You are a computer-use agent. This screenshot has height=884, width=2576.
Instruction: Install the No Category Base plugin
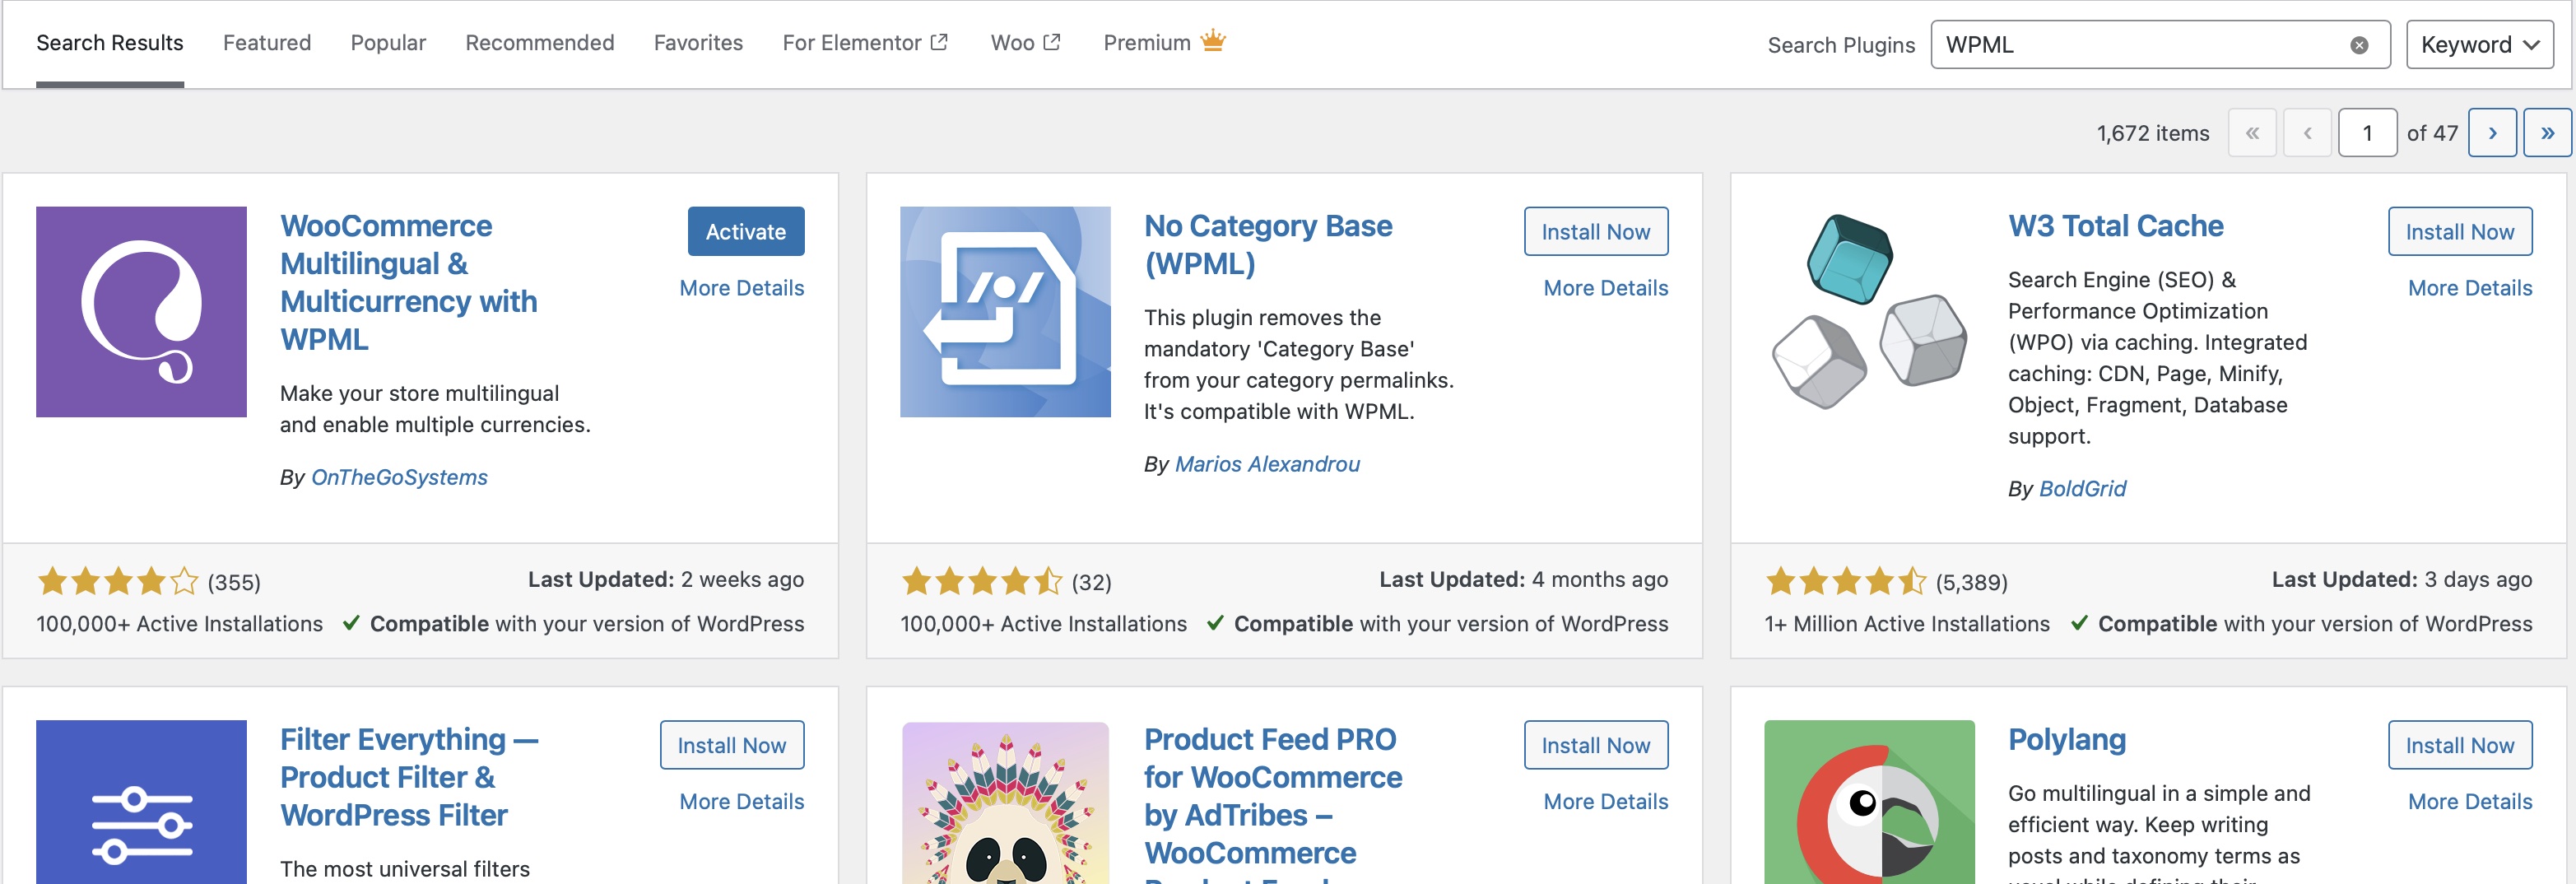pos(1596,231)
